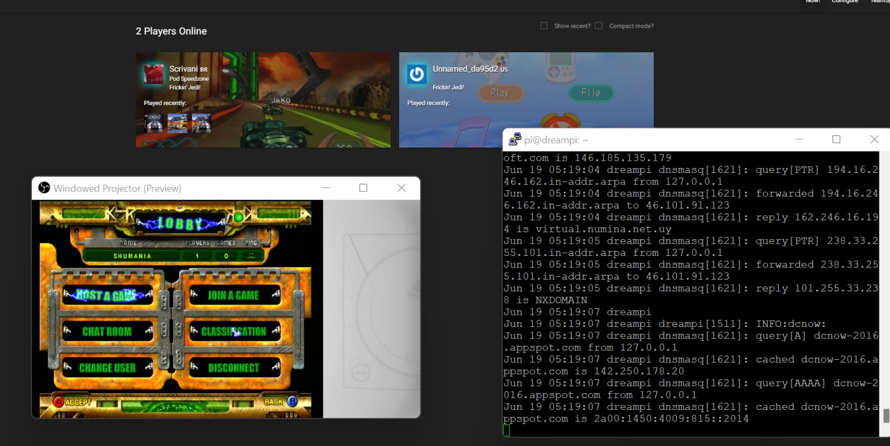Click the Windowed Projector (Preview) title text

click(x=117, y=189)
